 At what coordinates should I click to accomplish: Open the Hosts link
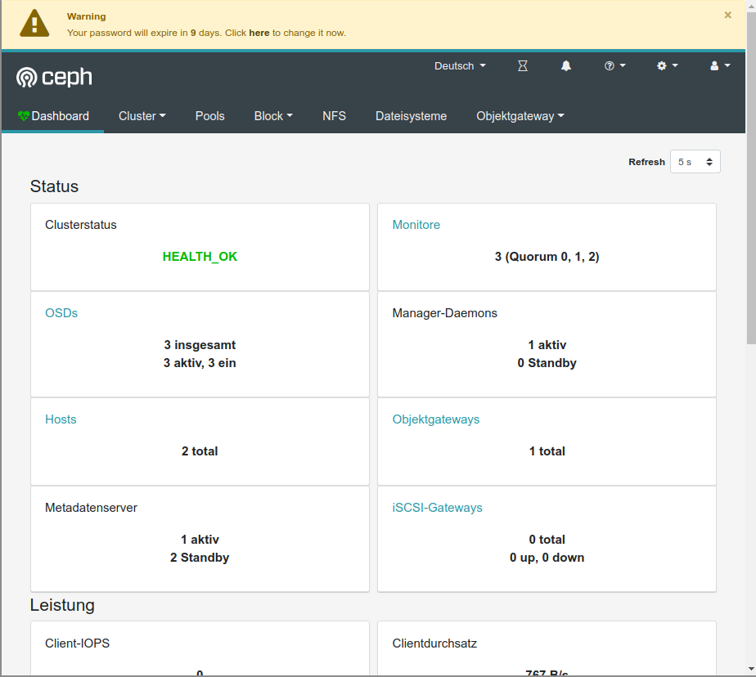point(61,419)
